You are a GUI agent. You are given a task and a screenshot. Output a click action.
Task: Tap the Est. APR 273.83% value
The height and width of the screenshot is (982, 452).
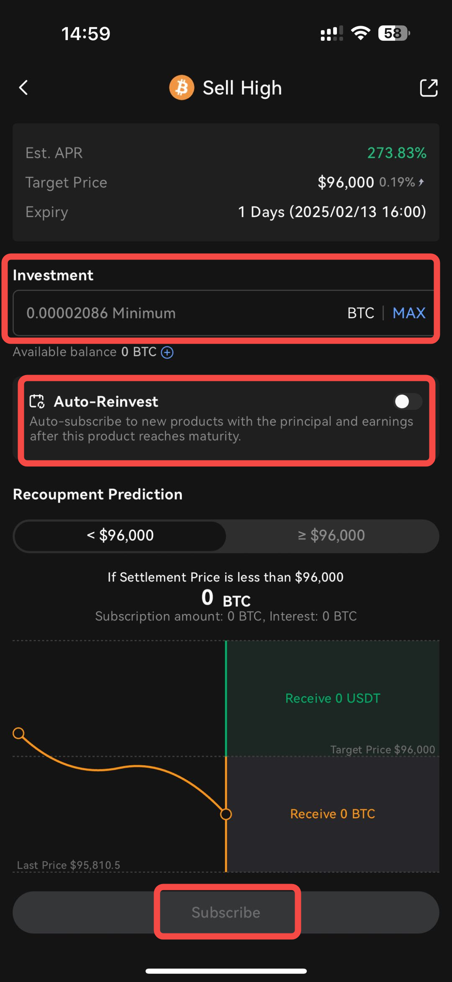[x=397, y=153]
